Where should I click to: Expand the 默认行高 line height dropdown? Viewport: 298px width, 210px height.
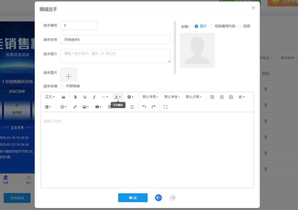194,97
